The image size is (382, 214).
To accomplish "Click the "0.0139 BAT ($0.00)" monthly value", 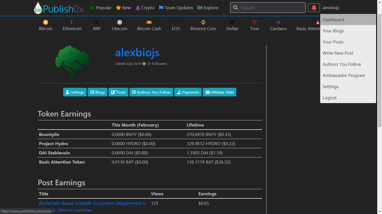I will (x=130, y=162).
